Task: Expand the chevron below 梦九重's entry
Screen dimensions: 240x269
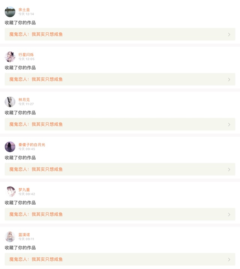Action: coord(229,214)
